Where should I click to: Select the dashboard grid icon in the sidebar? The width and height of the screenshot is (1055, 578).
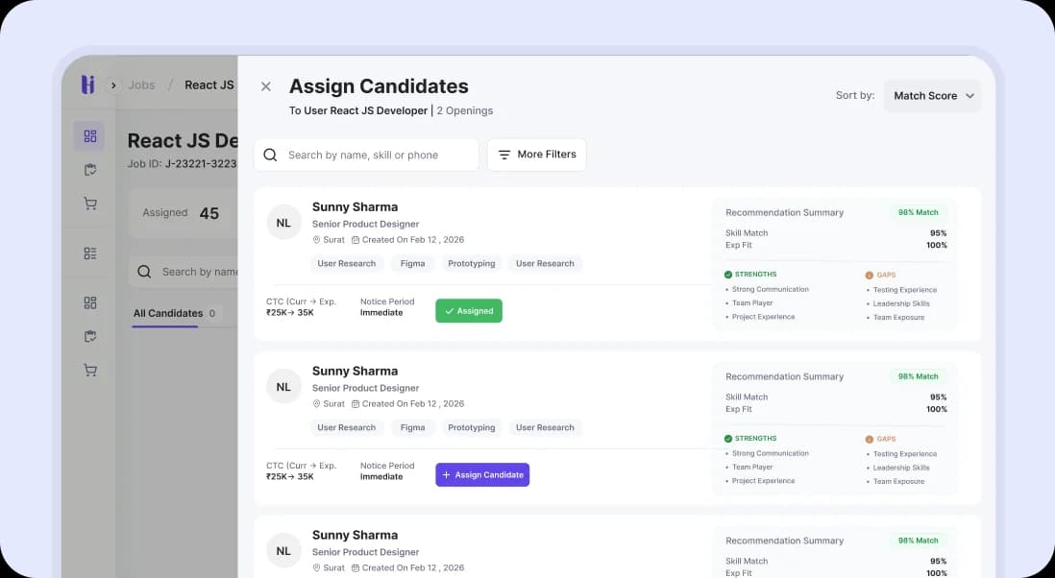[x=89, y=135]
